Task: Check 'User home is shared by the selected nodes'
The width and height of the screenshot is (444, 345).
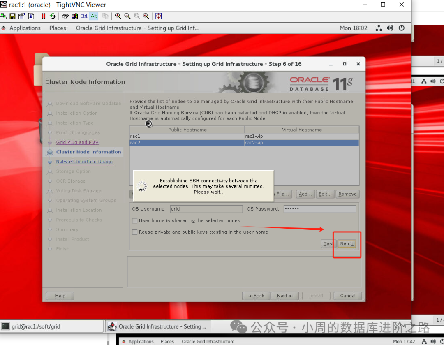Action: pos(135,221)
